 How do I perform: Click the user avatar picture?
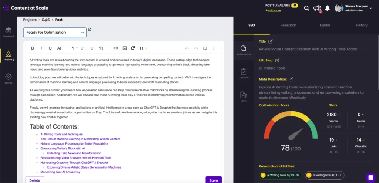339,8
